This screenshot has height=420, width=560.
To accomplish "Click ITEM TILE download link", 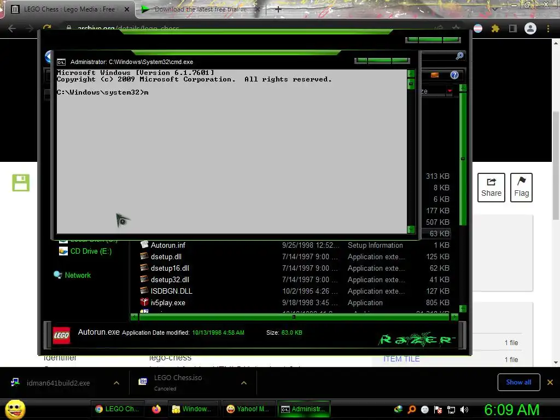I will coord(401,359).
